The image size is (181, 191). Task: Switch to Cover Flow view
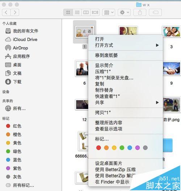click(95, 12)
